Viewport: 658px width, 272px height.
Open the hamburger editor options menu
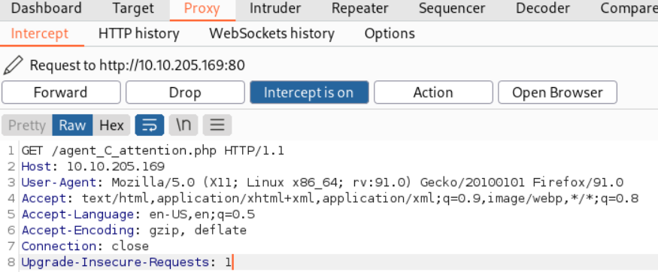coord(217,125)
